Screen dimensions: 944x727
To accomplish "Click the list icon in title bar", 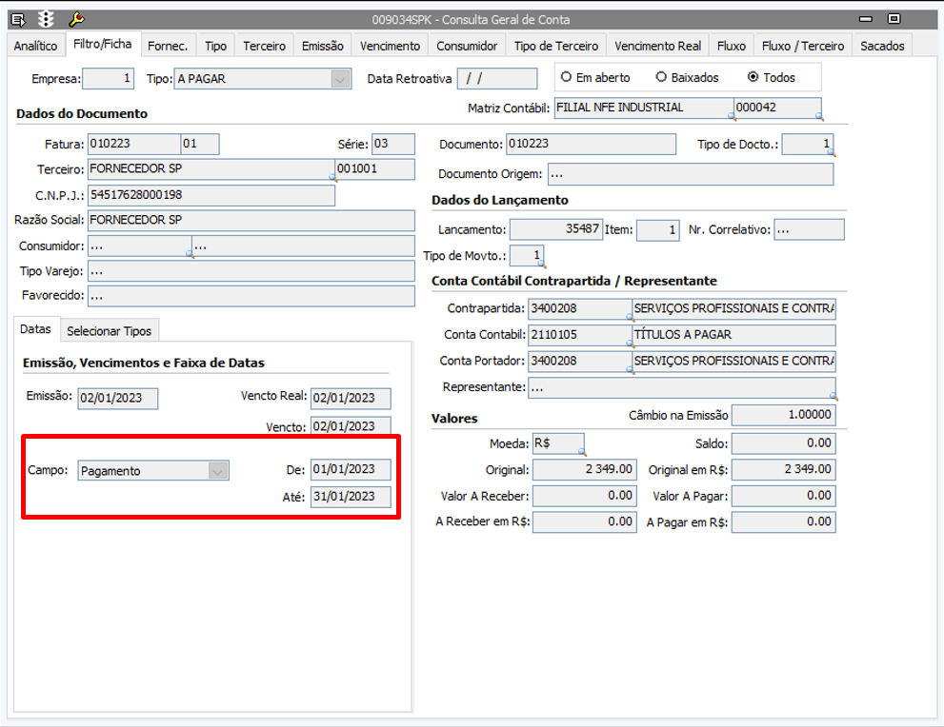I will (18, 19).
